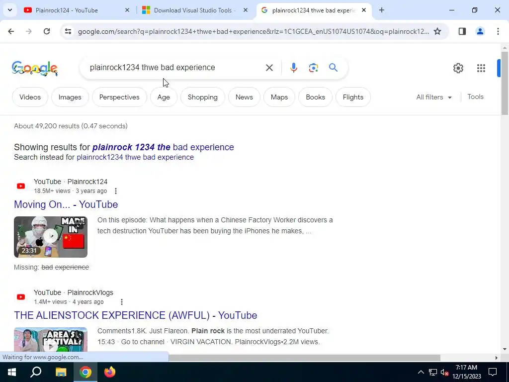Open the Google apps grid
509x382 pixels.
(x=481, y=68)
